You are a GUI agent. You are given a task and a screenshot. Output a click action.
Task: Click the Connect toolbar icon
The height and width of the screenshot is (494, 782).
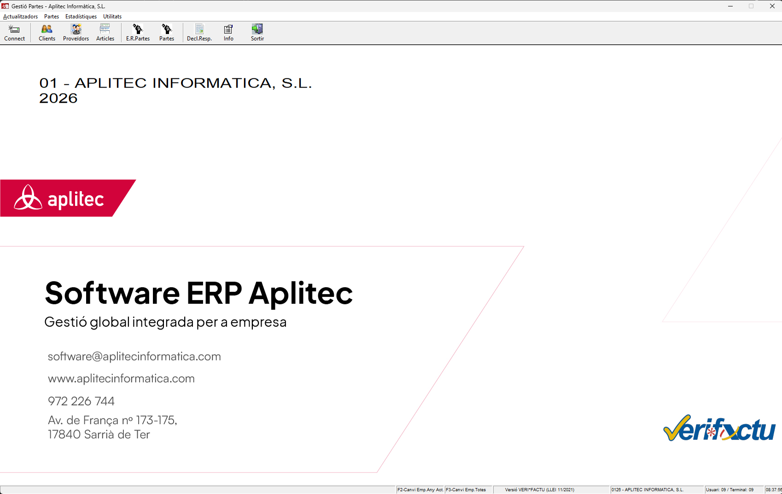coord(14,33)
